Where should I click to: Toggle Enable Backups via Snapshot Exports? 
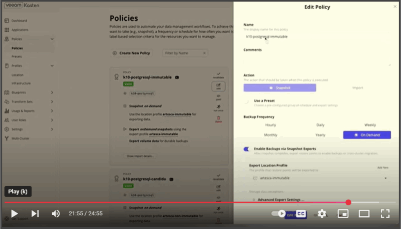(x=246, y=149)
